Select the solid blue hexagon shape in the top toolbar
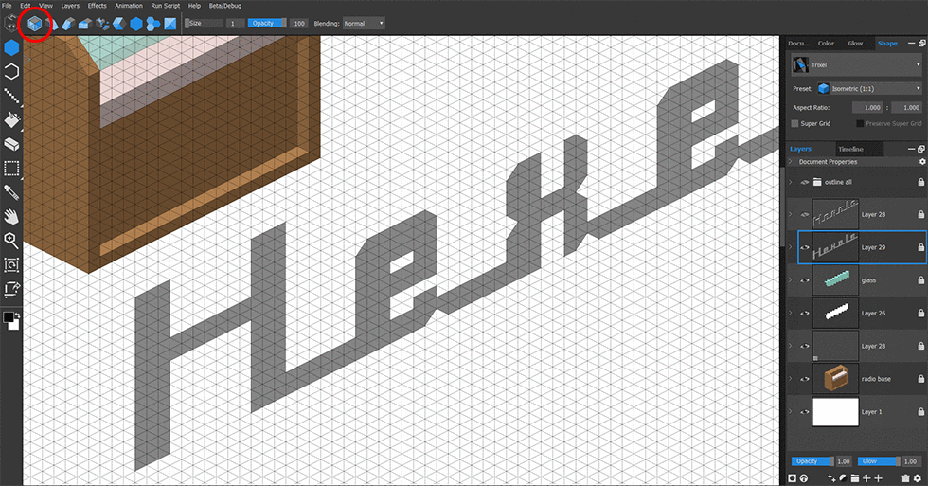The image size is (928, 486). pos(136,23)
